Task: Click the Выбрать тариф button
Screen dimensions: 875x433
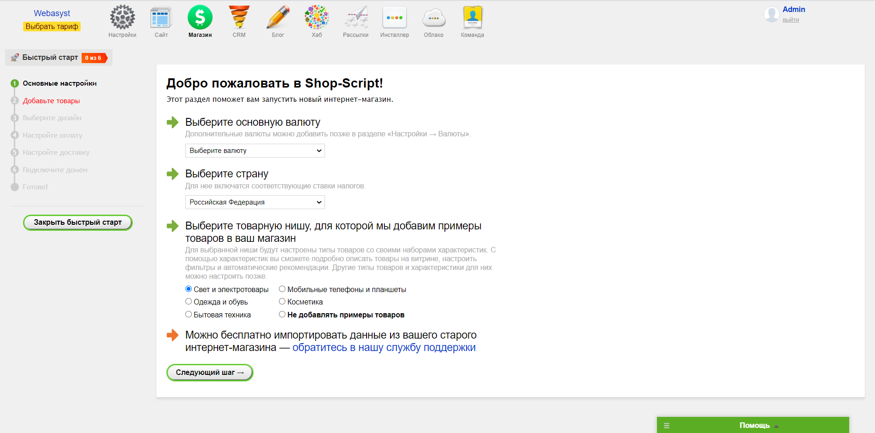Action: 52,26
